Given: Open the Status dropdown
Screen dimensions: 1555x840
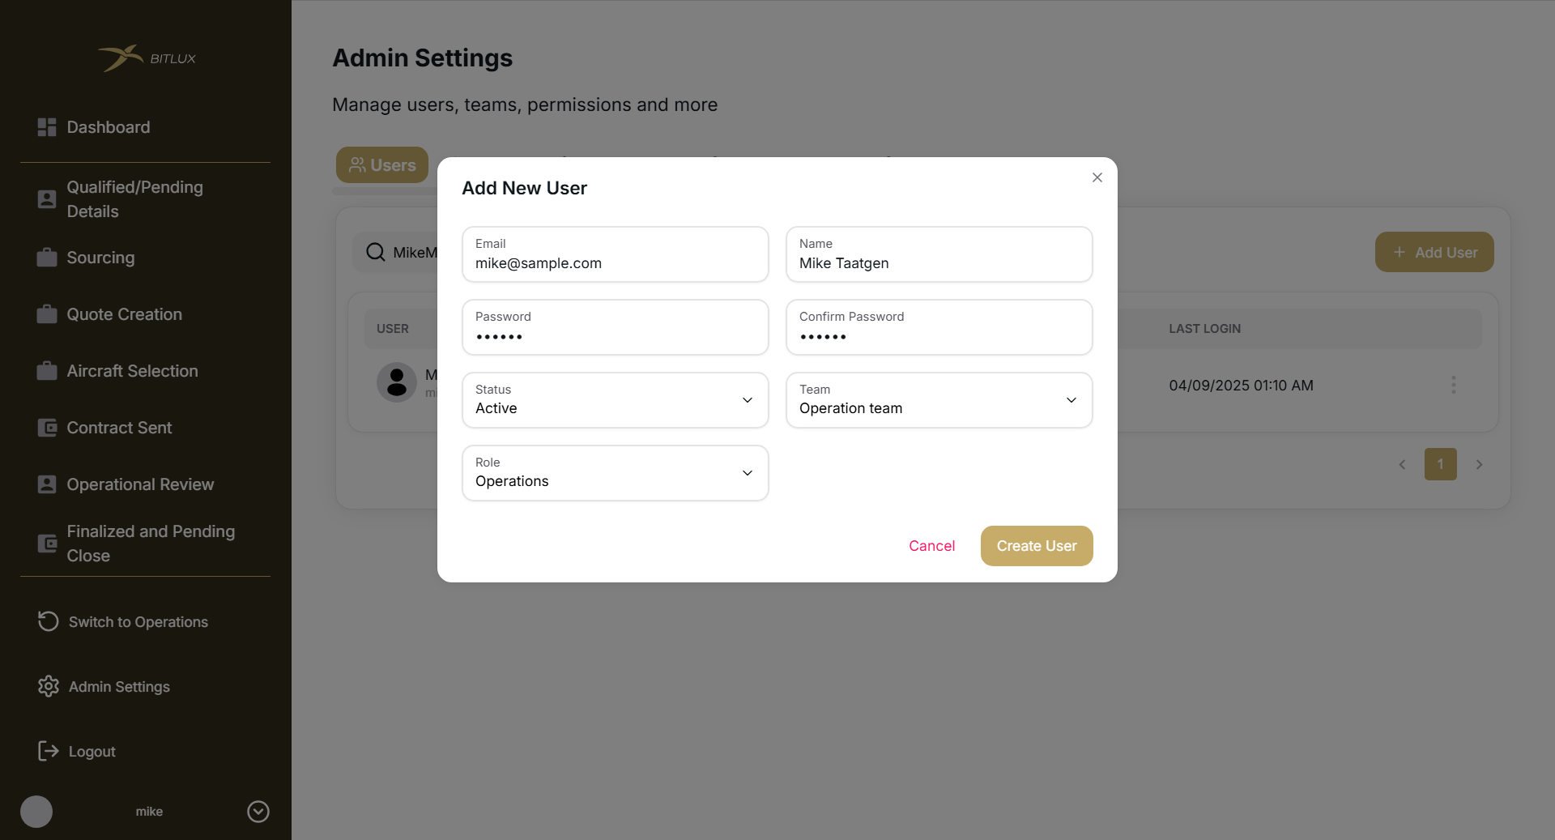Looking at the screenshot, I should (616, 400).
